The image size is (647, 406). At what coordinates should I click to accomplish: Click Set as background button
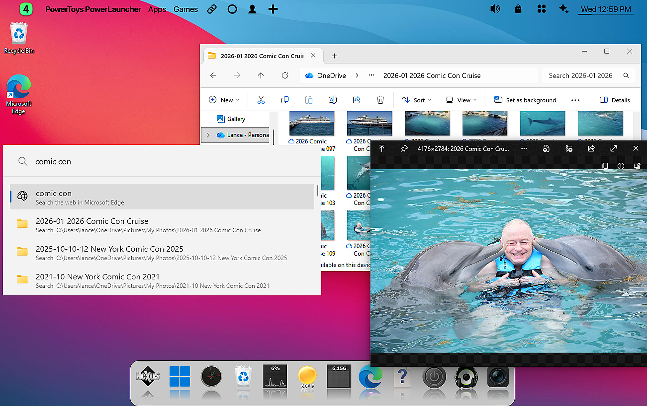[525, 100]
